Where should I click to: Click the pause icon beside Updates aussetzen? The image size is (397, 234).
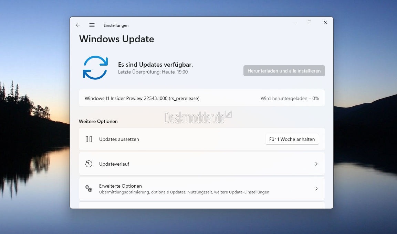[89, 139]
